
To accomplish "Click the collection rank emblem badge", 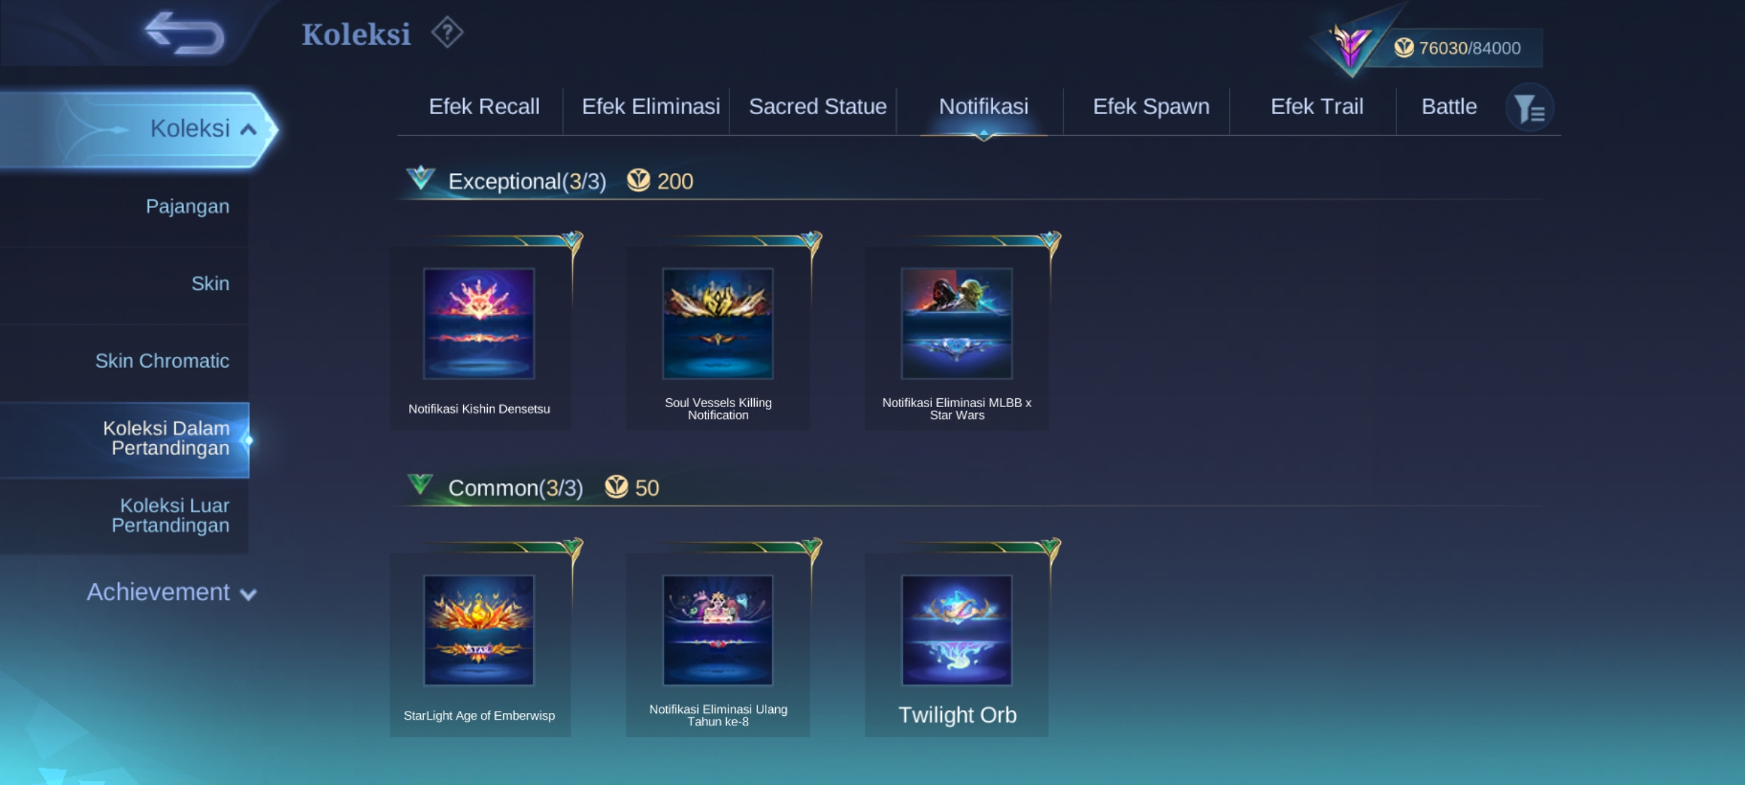I will click(1350, 45).
